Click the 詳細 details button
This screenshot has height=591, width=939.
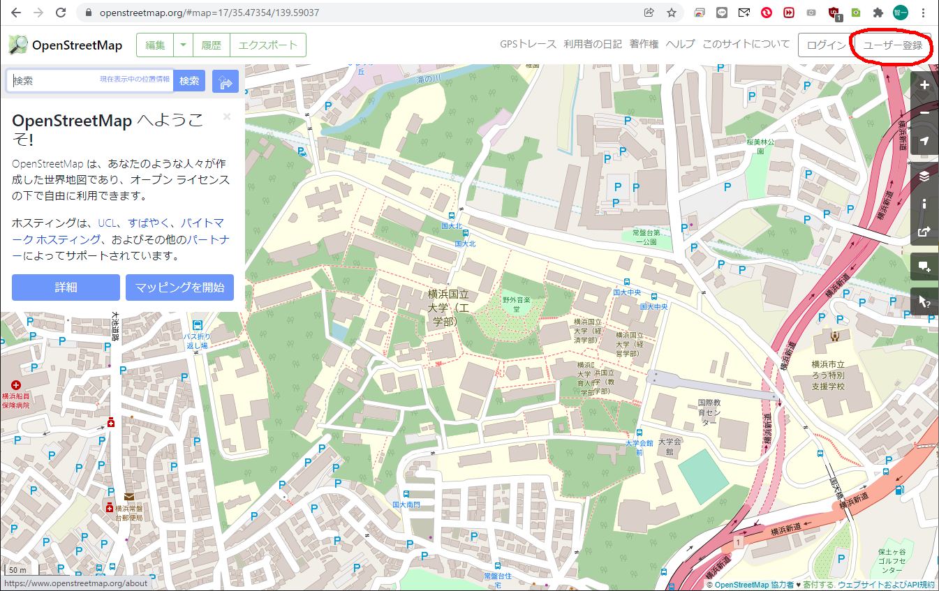tap(66, 287)
